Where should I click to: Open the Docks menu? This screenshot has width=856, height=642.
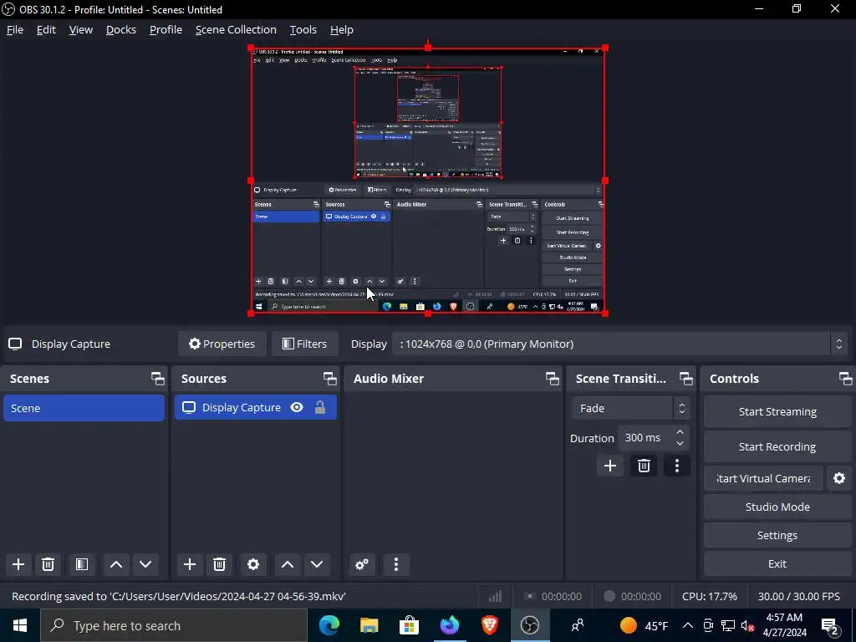click(120, 29)
